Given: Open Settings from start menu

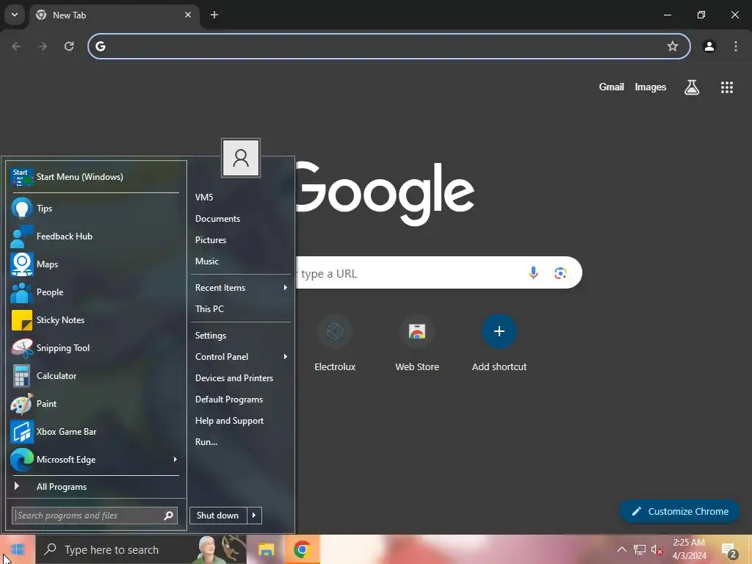Looking at the screenshot, I should pos(211,336).
